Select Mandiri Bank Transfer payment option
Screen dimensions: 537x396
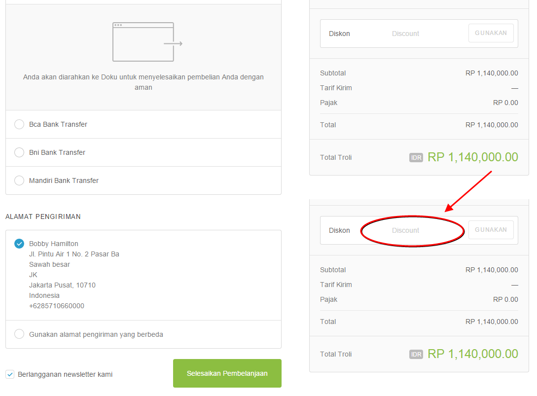(x=19, y=180)
